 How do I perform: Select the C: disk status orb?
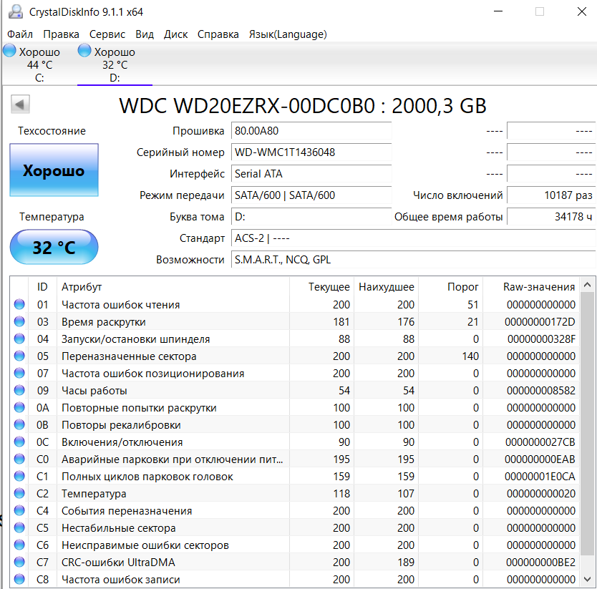tap(9, 50)
